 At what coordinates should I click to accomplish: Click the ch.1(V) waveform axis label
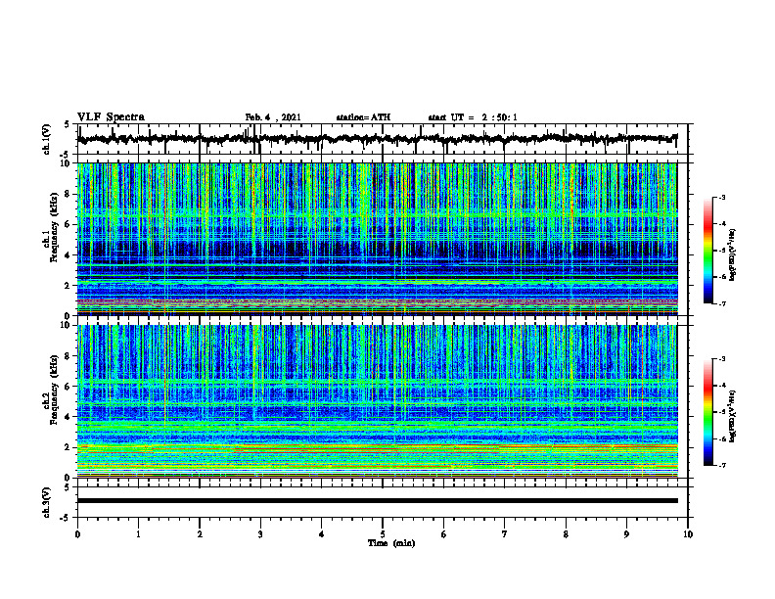(46, 139)
